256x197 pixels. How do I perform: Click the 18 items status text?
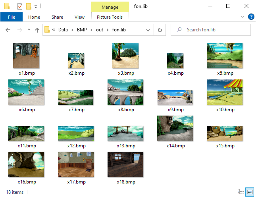coord(15,192)
